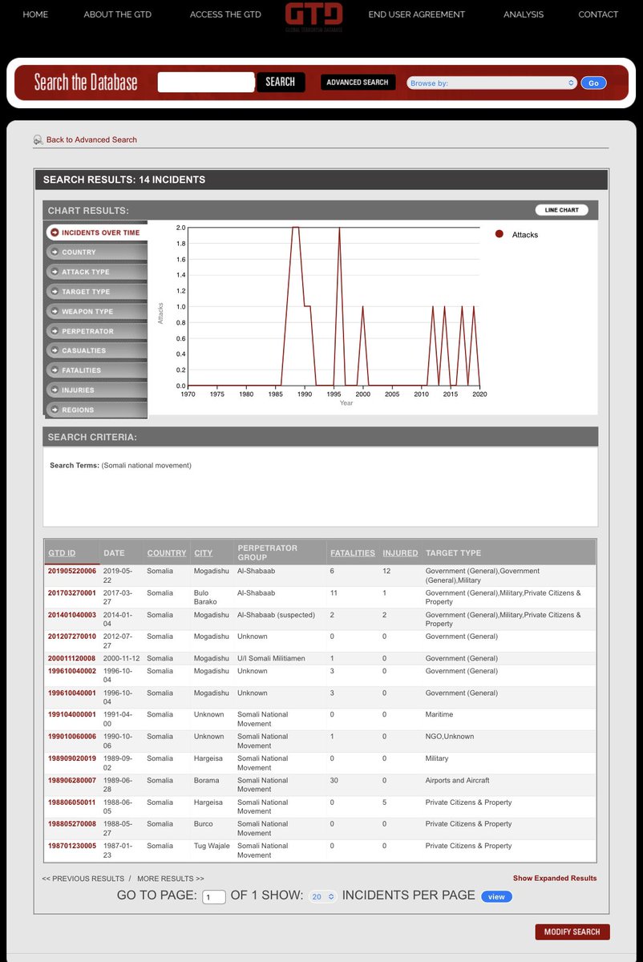Screen dimensions: 643x962
Task: Click Show Expanded Results link
Action: coord(555,878)
